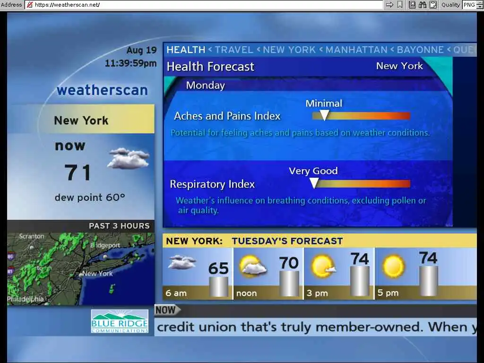Screen dimensions: 484x363
Task: Click the bookmark ribbon icon
Action: pos(400,5)
